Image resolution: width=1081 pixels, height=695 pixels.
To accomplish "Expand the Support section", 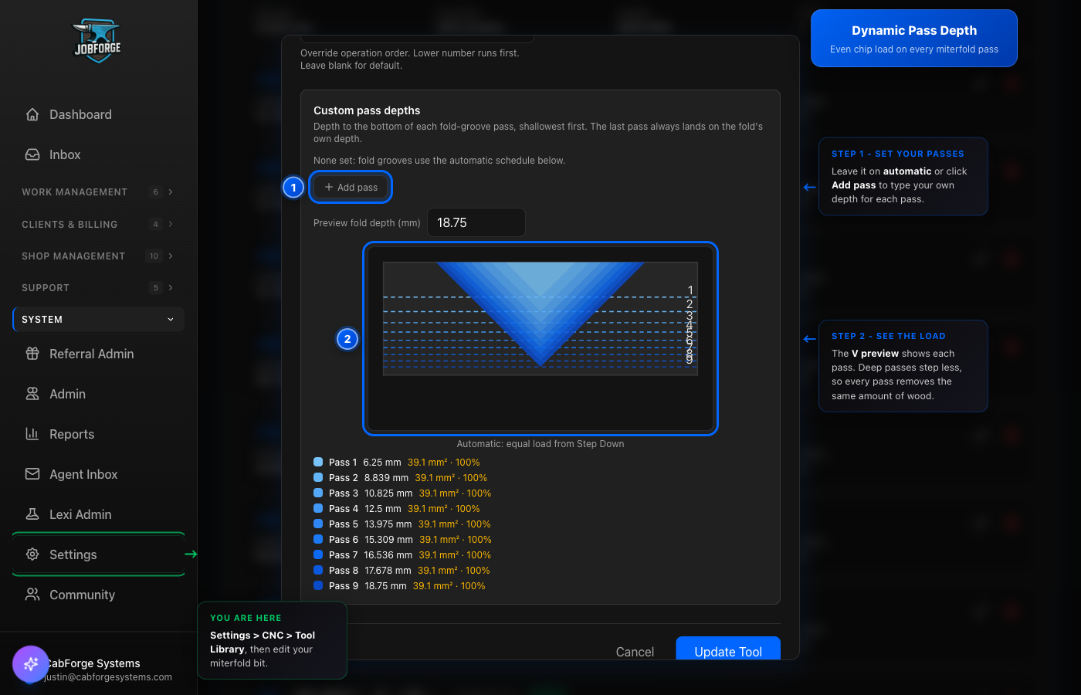I will pyautogui.click(x=98, y=287).
